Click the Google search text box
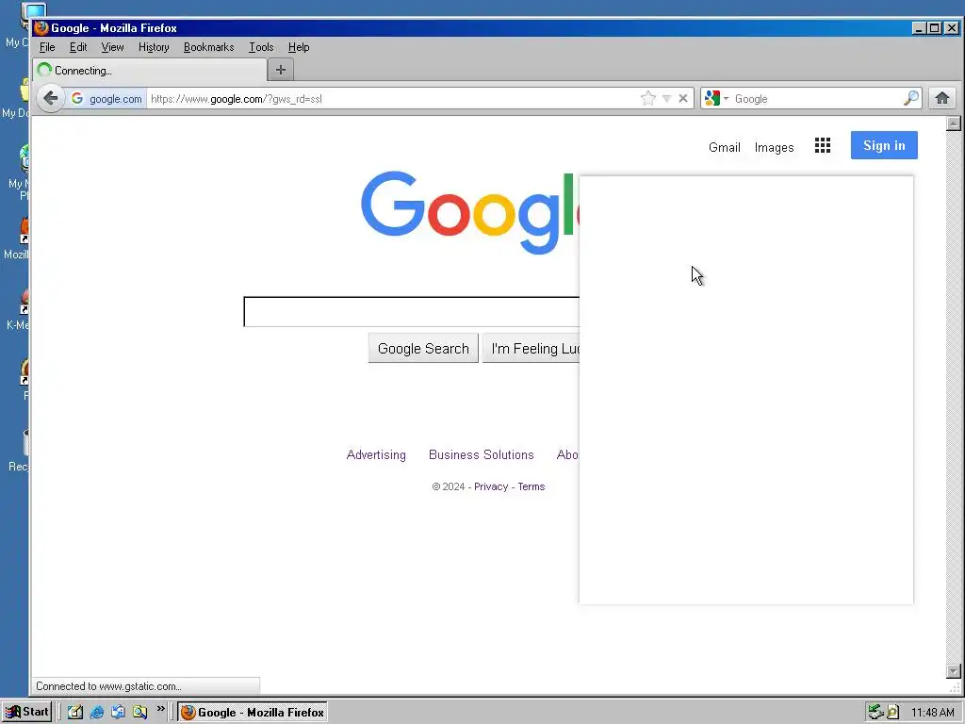Screen dimensions: 965x724 tap(411, 311)
